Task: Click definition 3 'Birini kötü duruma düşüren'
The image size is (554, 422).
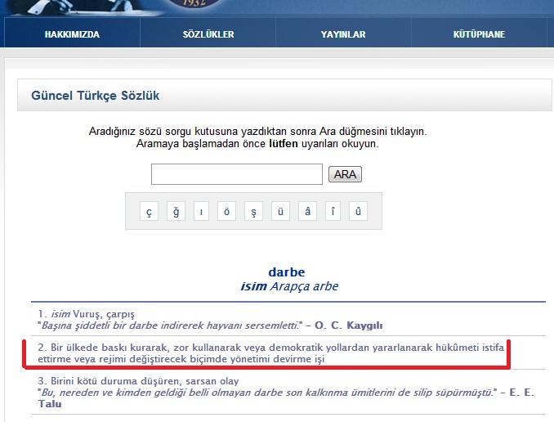Action: pyautogui.click(x=138, y=381)
